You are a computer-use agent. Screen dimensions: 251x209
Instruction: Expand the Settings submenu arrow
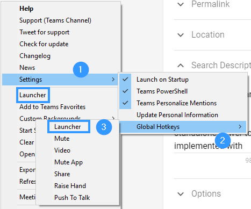[x=113, y=80]
